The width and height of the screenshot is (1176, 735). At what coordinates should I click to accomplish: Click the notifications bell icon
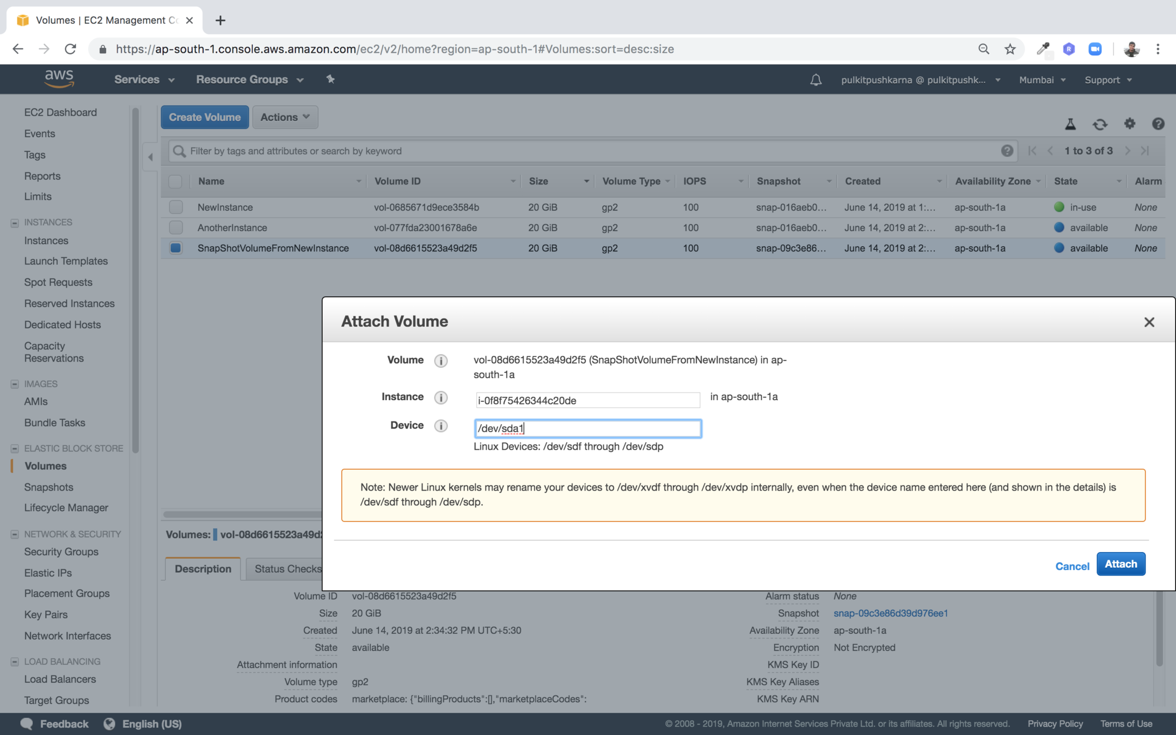(x=815, y=80)
